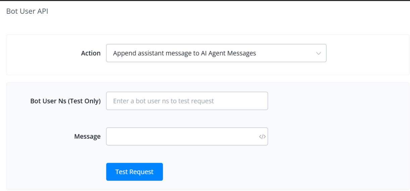410x191 pixels.
Task: Click the code brackets icon in Message field
Action: click(x=262, y=137)
